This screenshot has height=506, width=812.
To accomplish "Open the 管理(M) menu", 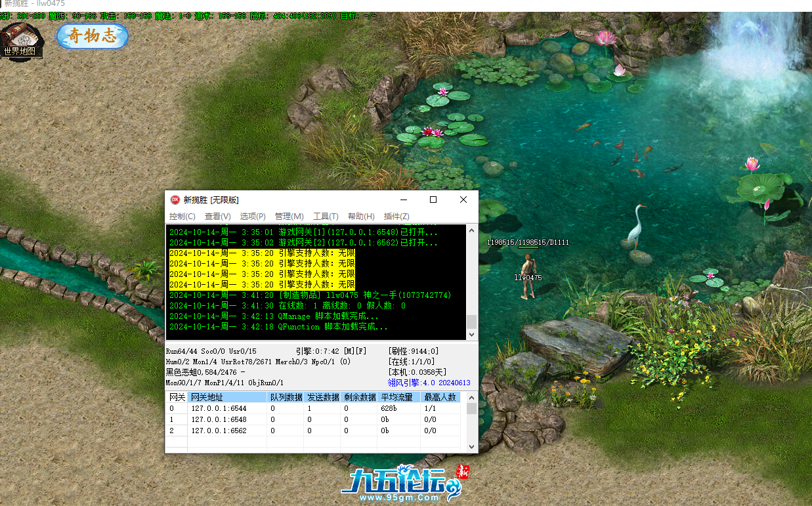I will tap(289, 217).
